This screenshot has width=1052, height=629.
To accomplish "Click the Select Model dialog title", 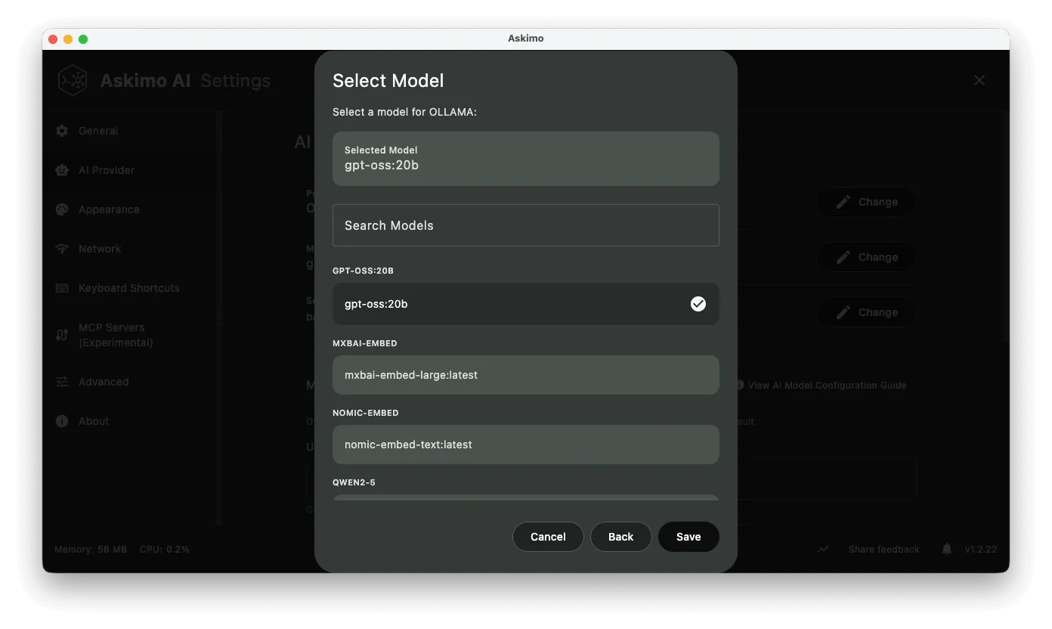I will tap(388, 80).
